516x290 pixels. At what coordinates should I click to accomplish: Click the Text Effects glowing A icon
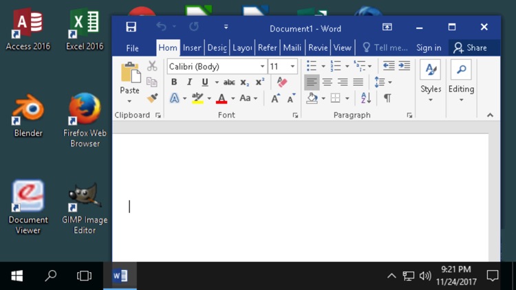pos(175,98)
